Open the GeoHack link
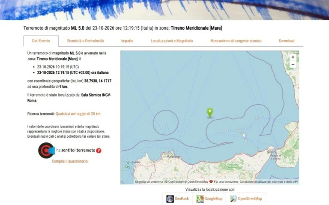329x205 pixels. (x=182, y=199)
